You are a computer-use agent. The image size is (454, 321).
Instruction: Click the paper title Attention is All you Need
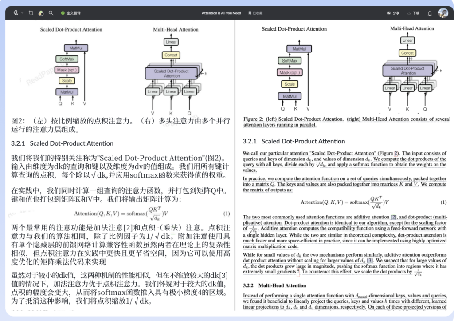[x=221, y=13]
